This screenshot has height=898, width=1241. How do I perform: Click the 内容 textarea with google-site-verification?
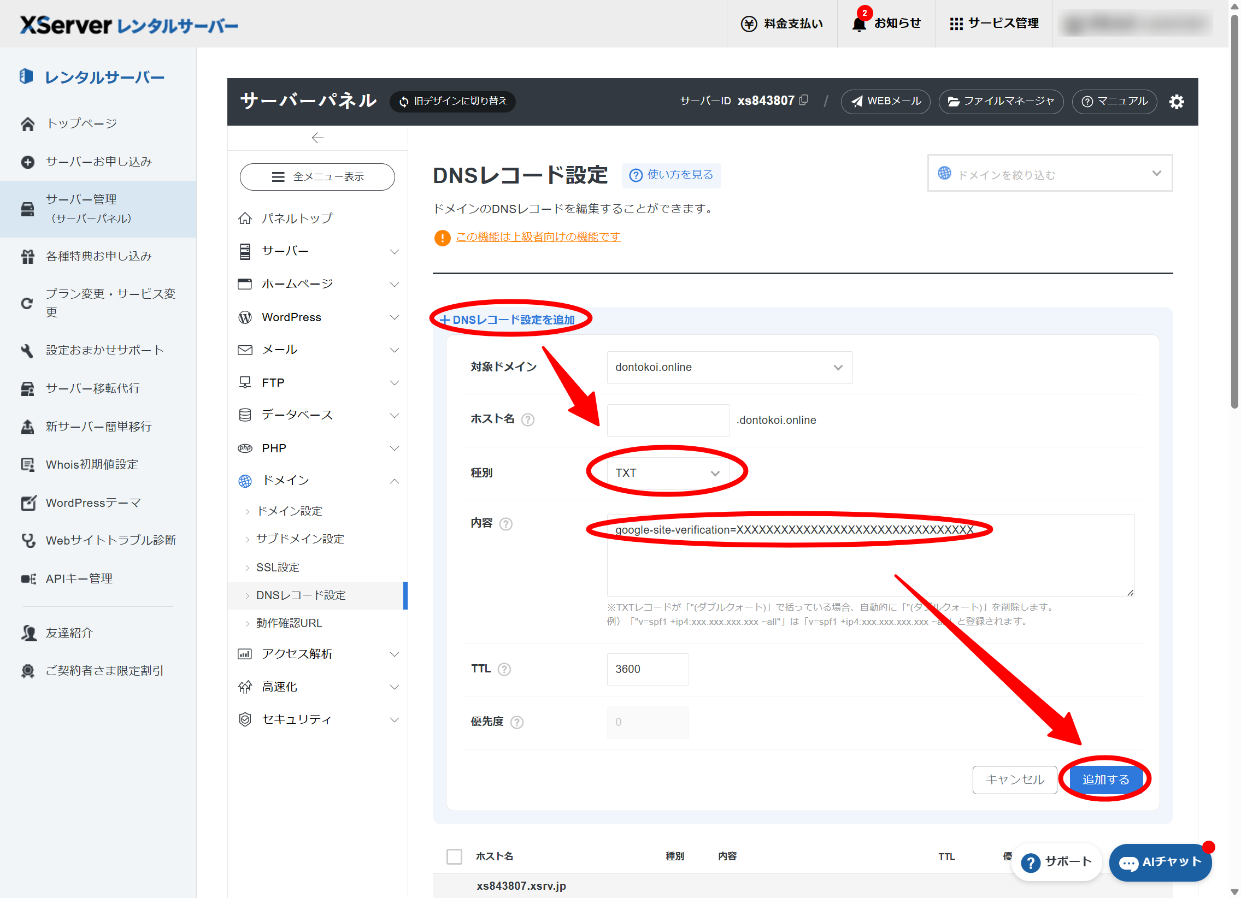[x=870, y=555]
